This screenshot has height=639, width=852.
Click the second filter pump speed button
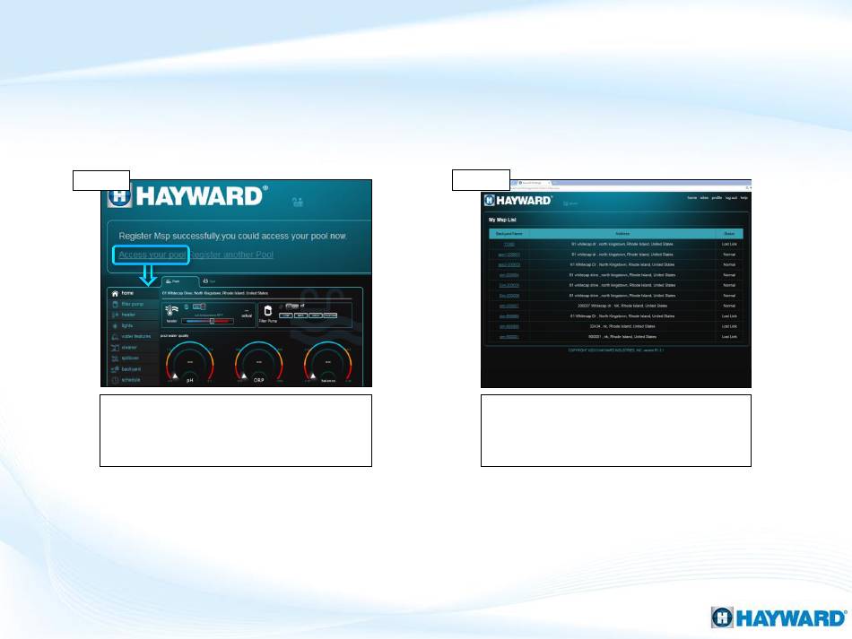(x=300, y=315)
